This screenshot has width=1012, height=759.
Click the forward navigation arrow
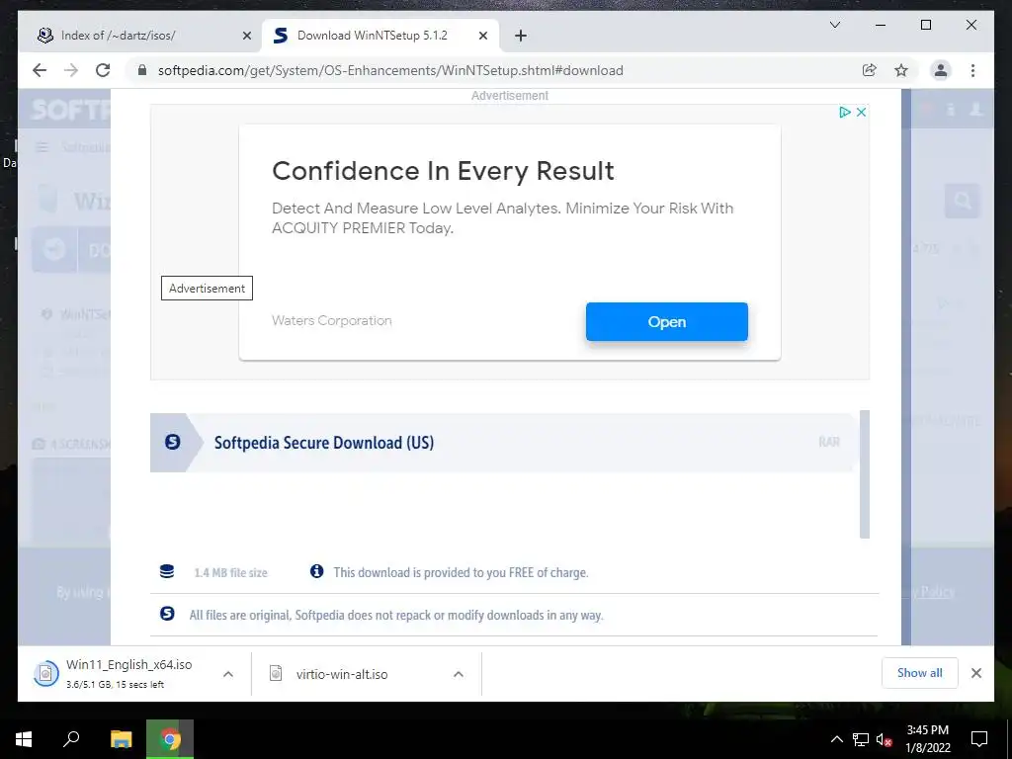[71, 70]
